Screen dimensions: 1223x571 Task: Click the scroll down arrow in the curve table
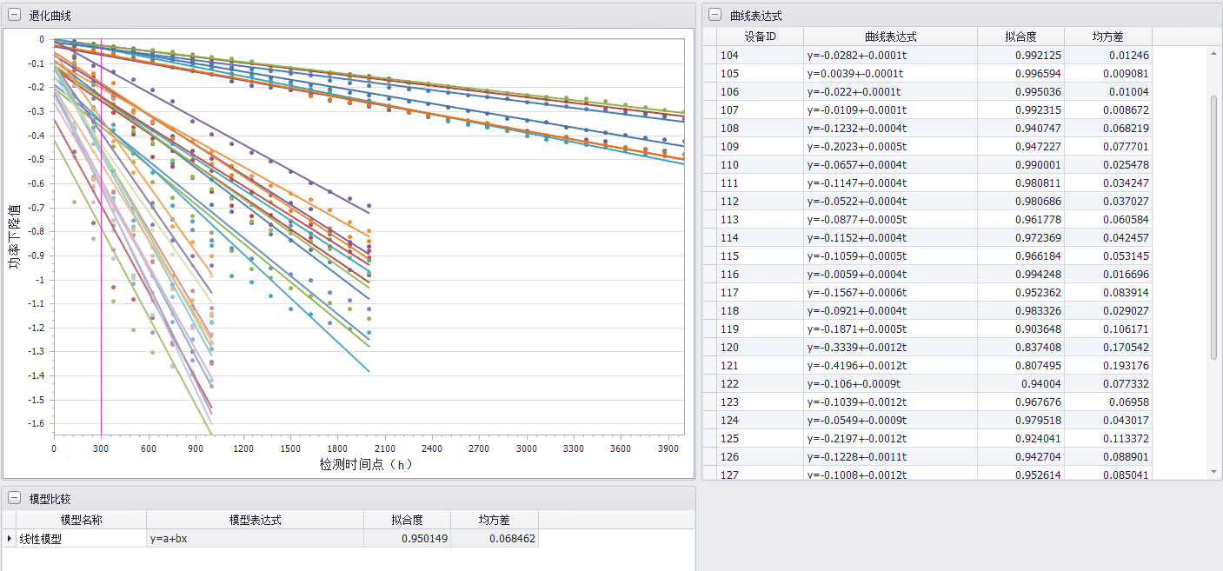[x=1214, y=471]
